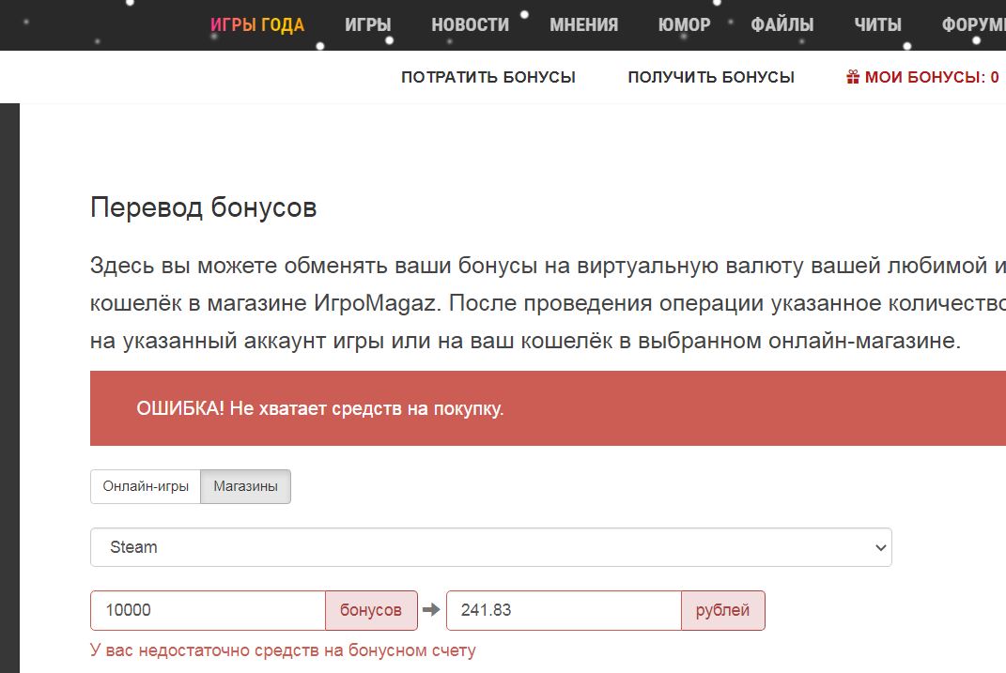Switch to the Онлайн-игры tab

coord(146,486)
